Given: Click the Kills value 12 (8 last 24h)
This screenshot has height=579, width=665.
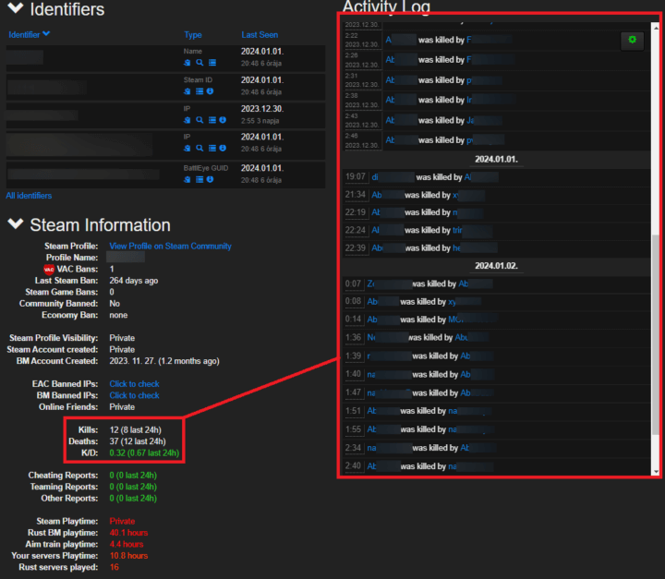Looking at the screenshot, I should click(x=135, y=430).
